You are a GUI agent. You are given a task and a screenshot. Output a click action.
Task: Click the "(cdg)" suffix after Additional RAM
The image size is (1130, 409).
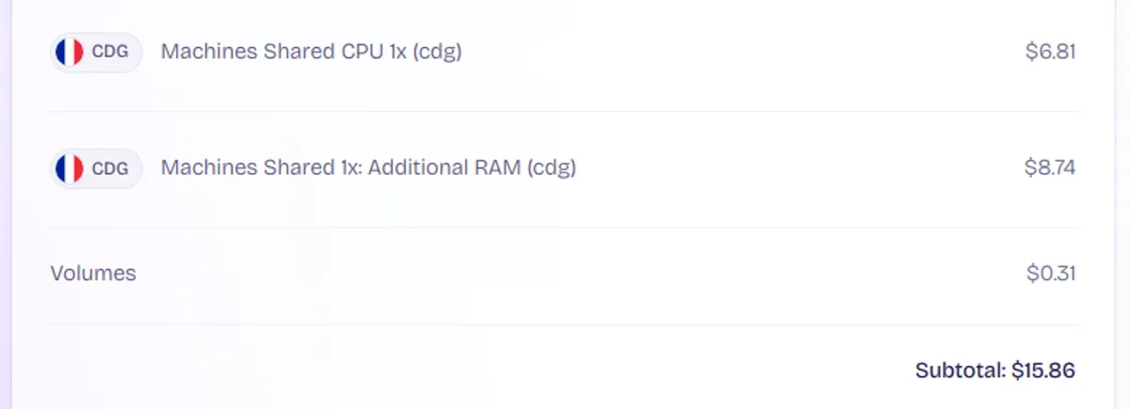[x=551, y=168]
